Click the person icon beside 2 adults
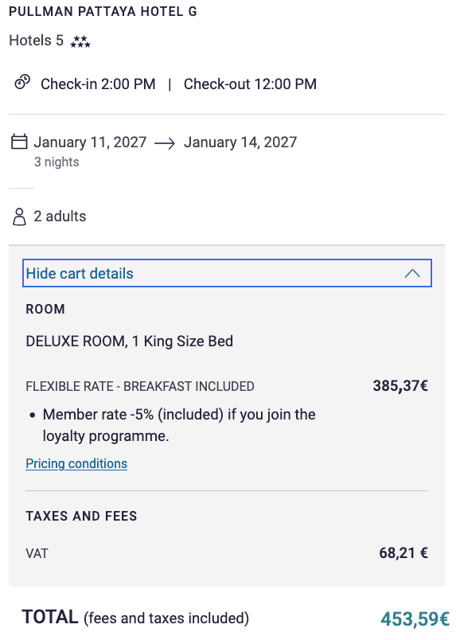Screen dimensions: 460x640 point(18,215)
